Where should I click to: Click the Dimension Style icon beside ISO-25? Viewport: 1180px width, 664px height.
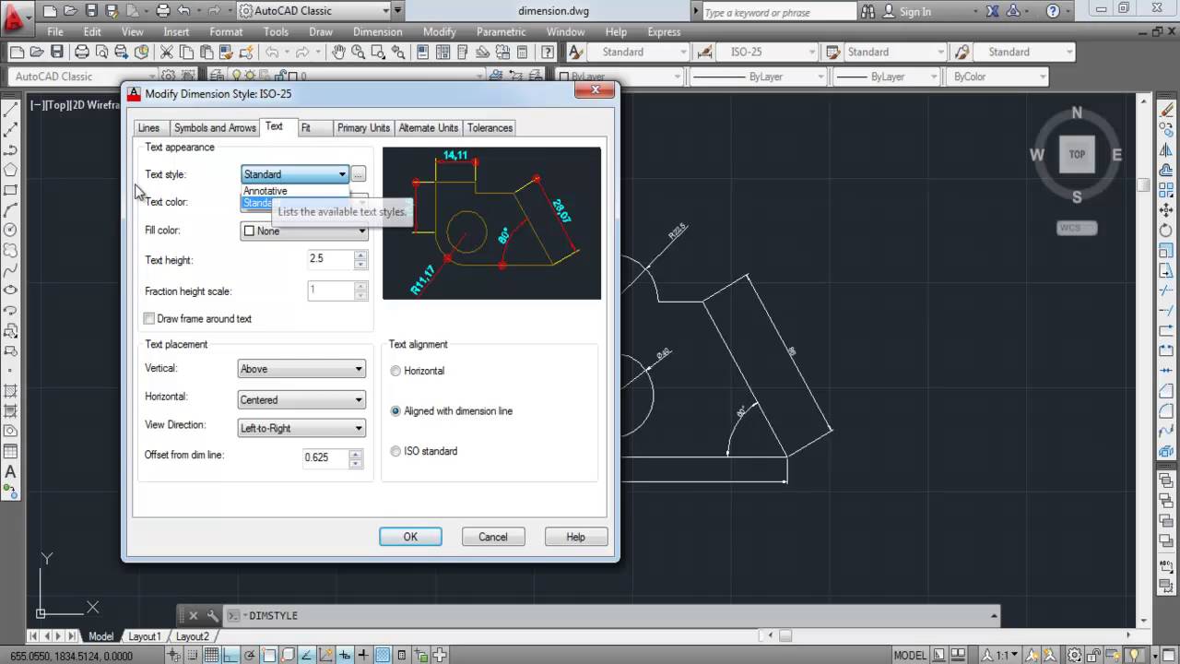pos(705,52)
